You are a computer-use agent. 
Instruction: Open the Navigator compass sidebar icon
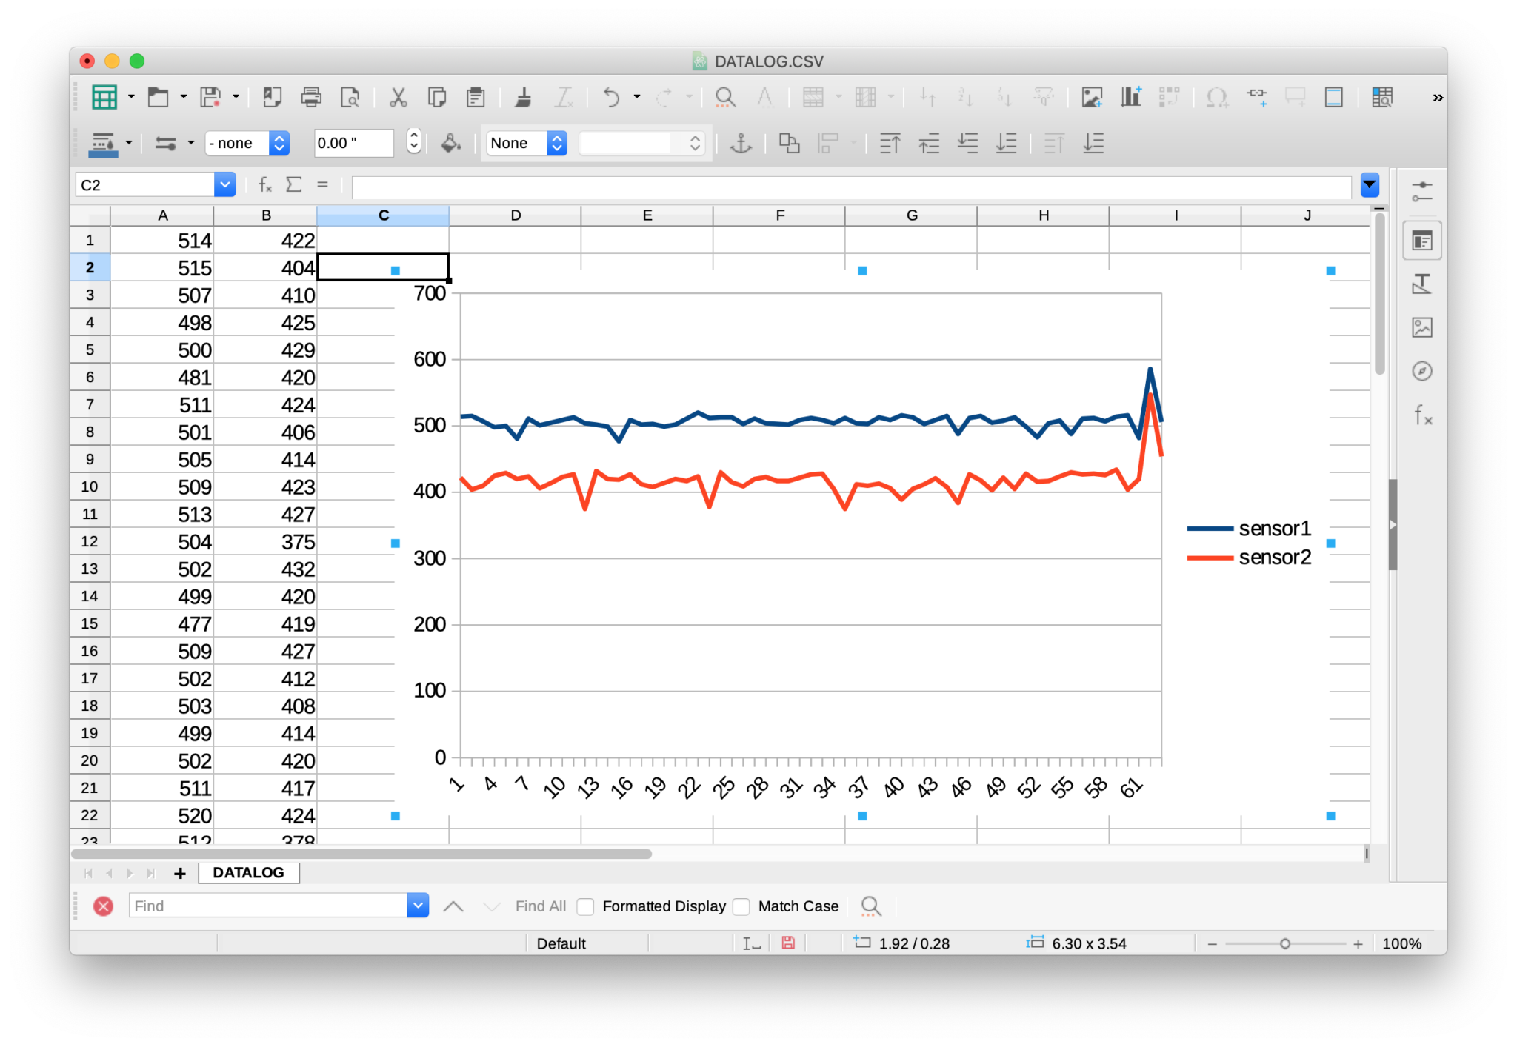click(x=1421, y=371)
